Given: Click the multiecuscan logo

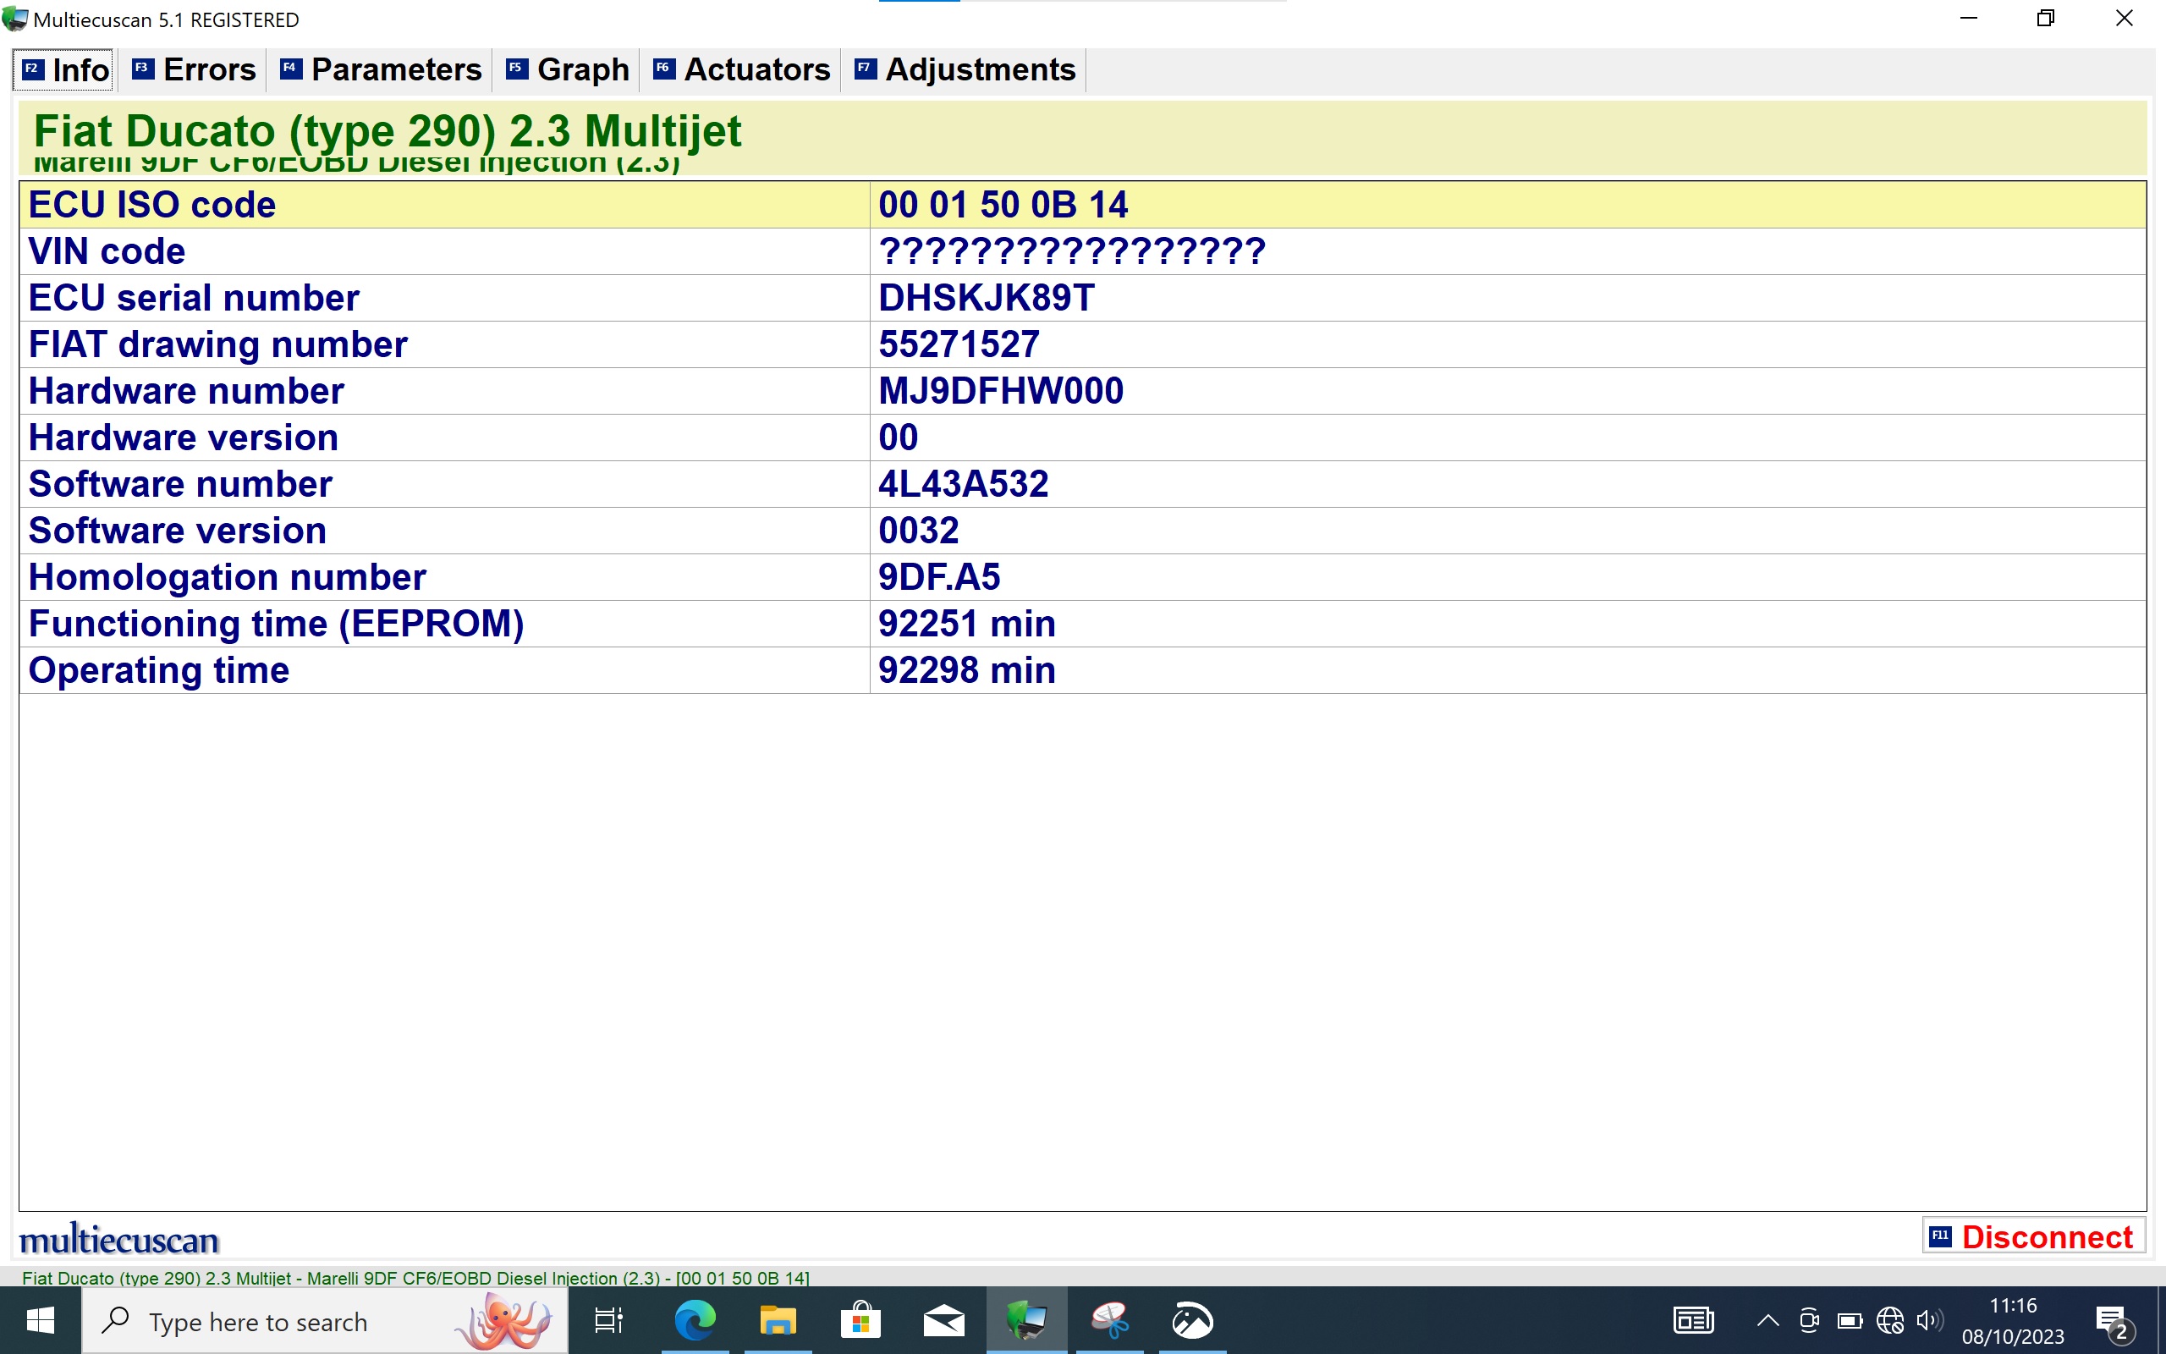Looking at the screenshot, I should point(119,1240).
